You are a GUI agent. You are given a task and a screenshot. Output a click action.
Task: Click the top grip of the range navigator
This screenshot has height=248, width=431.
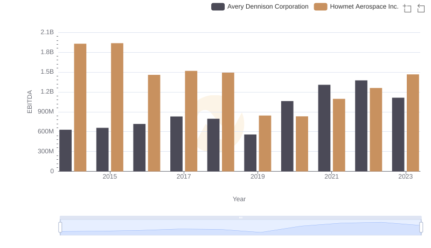coord(240,217)
